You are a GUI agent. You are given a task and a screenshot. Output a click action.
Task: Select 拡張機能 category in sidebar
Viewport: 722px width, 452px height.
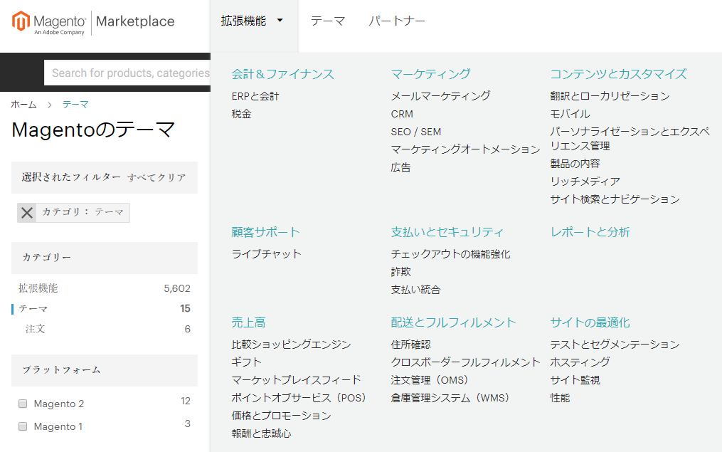point(38,288)
